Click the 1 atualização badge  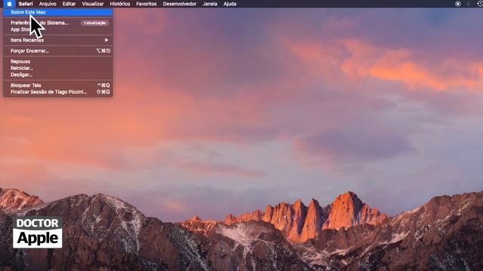[x=95, y=23]
